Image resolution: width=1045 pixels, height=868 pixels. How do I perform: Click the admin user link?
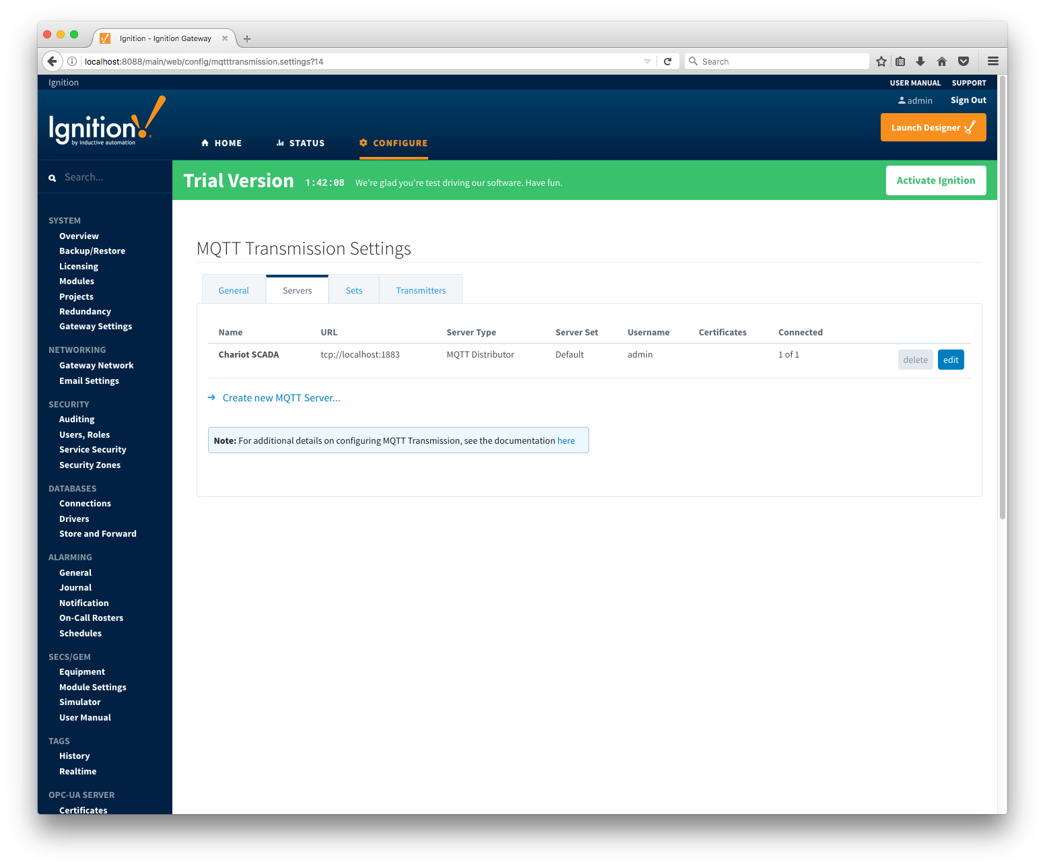(916, 100)
